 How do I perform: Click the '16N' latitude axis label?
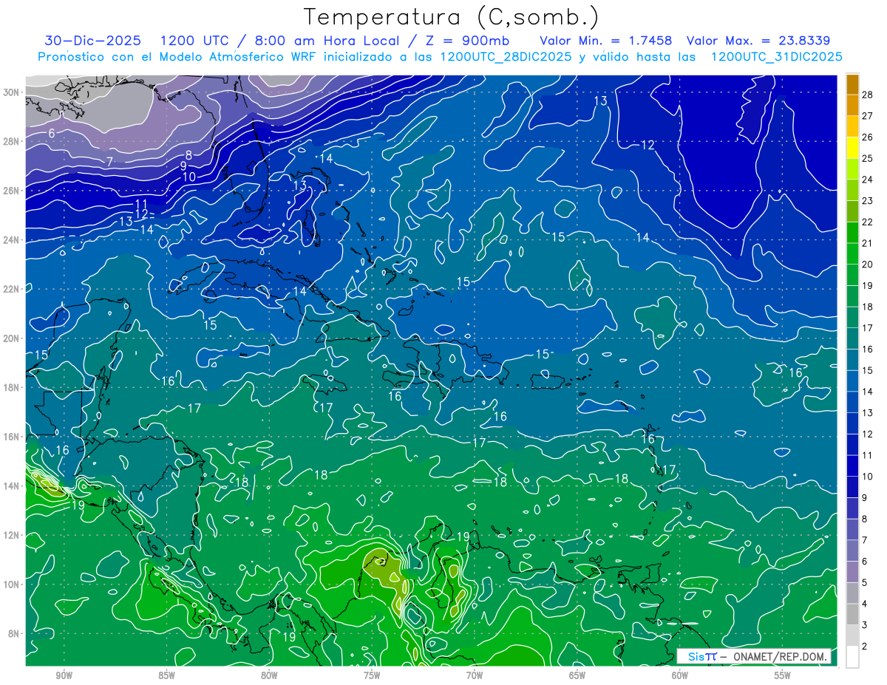pos(13,436)
